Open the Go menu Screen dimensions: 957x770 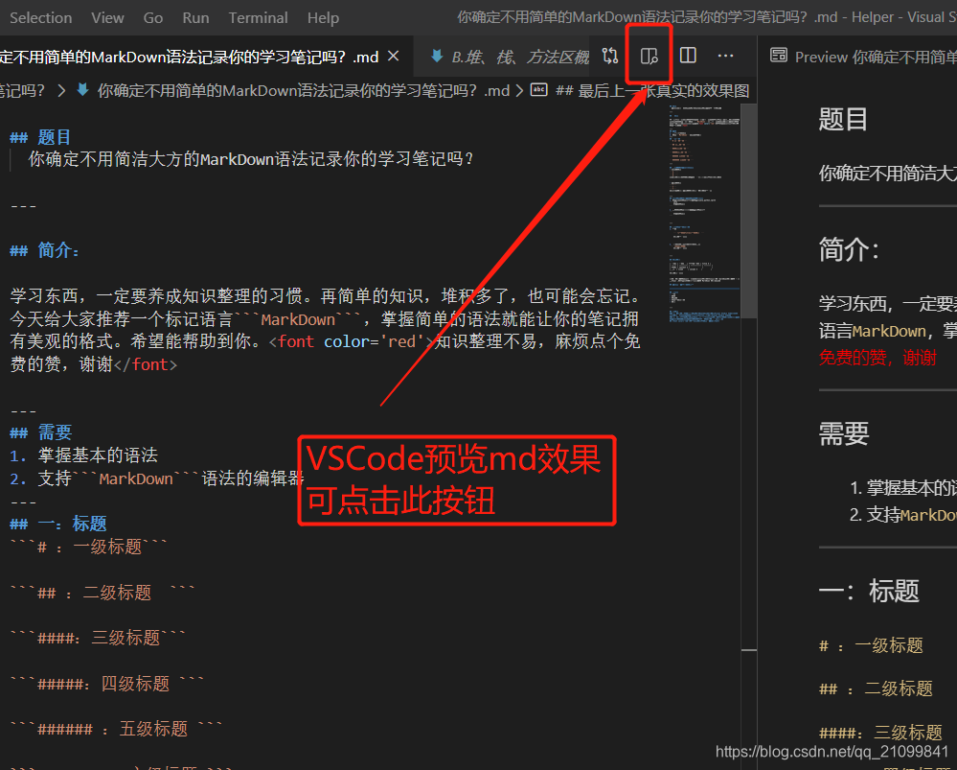[x=152, y=17]
